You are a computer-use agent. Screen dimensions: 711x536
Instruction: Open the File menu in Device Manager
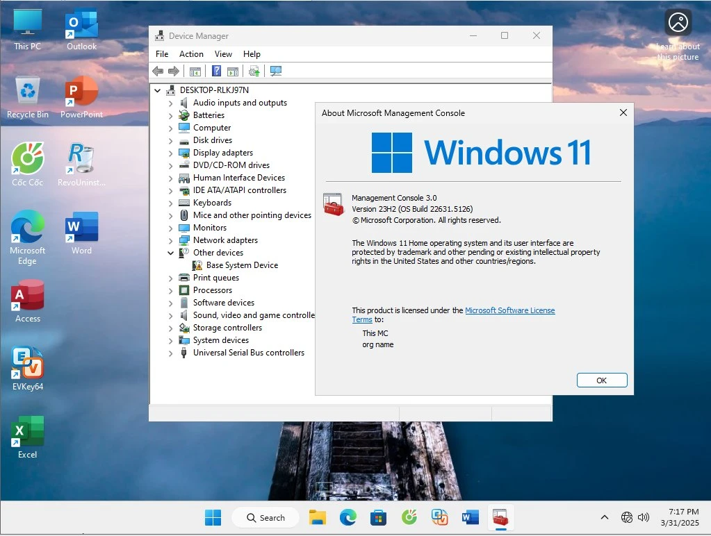[x=162, y=54]
